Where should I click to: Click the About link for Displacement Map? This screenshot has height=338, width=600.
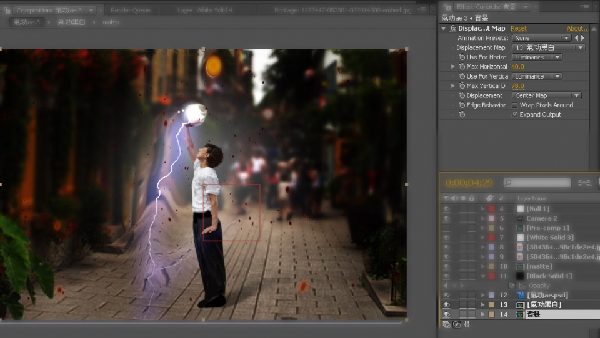[x=577, y=29]
